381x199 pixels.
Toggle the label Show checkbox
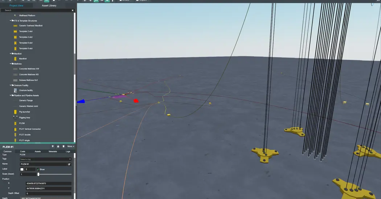[x=38, y=169]
